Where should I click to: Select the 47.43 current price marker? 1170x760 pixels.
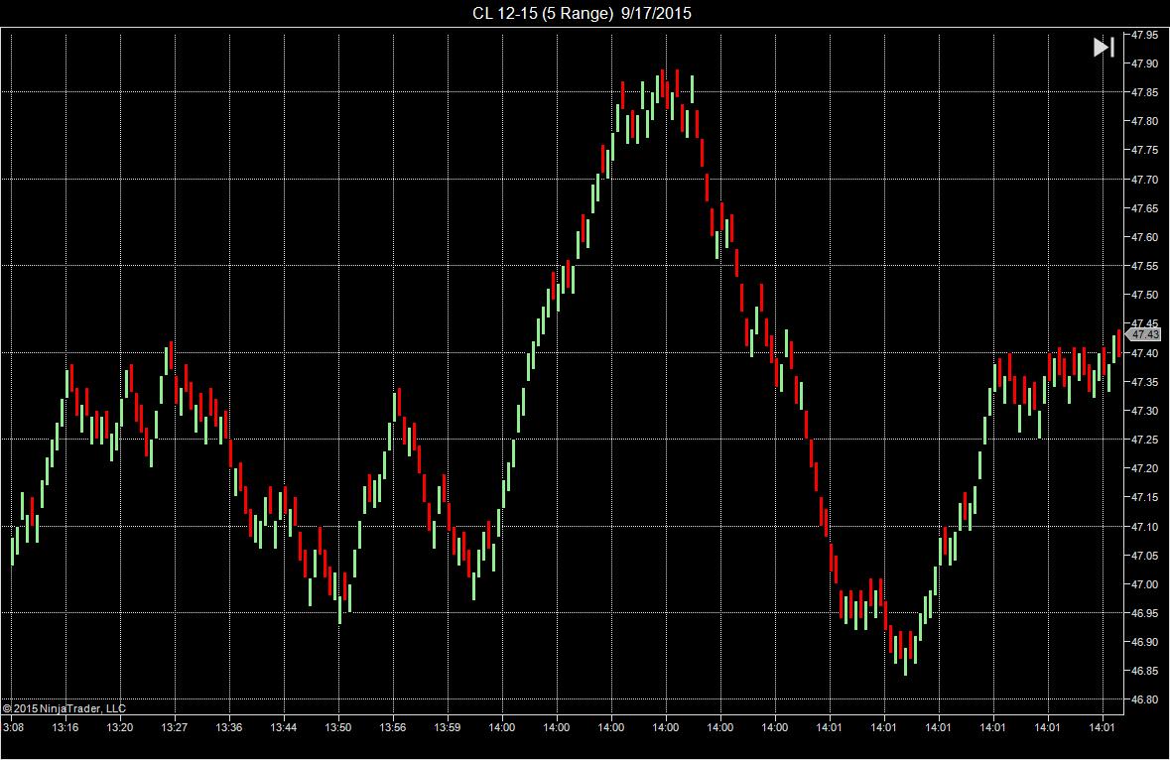click(x=1143, y=335)
